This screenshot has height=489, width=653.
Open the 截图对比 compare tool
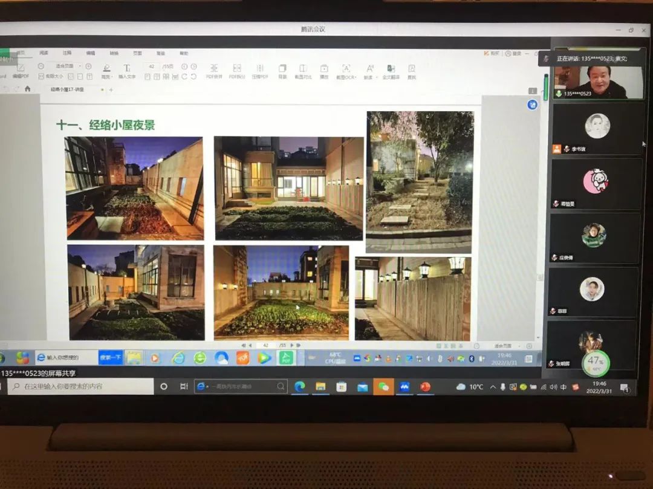click(303, 71)
